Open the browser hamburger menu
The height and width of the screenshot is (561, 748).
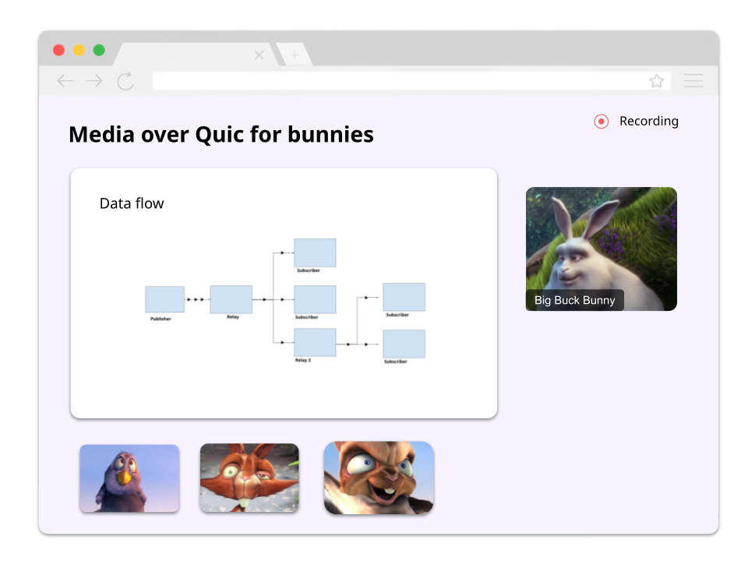point(693,81)
